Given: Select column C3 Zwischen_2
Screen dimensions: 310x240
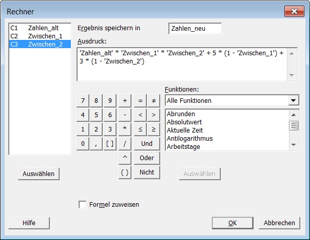Looking at the screenshot, I should pyautogui.click(x=40, y=44).
